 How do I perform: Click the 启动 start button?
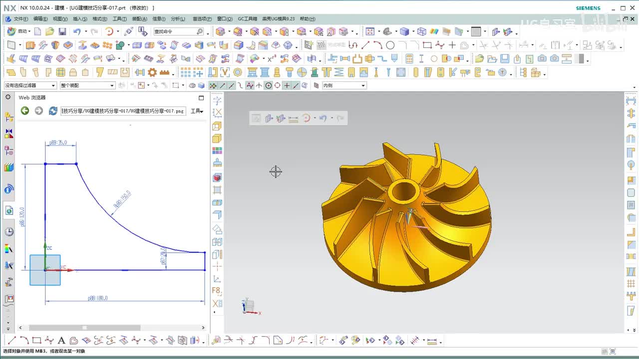click(17, 31)
